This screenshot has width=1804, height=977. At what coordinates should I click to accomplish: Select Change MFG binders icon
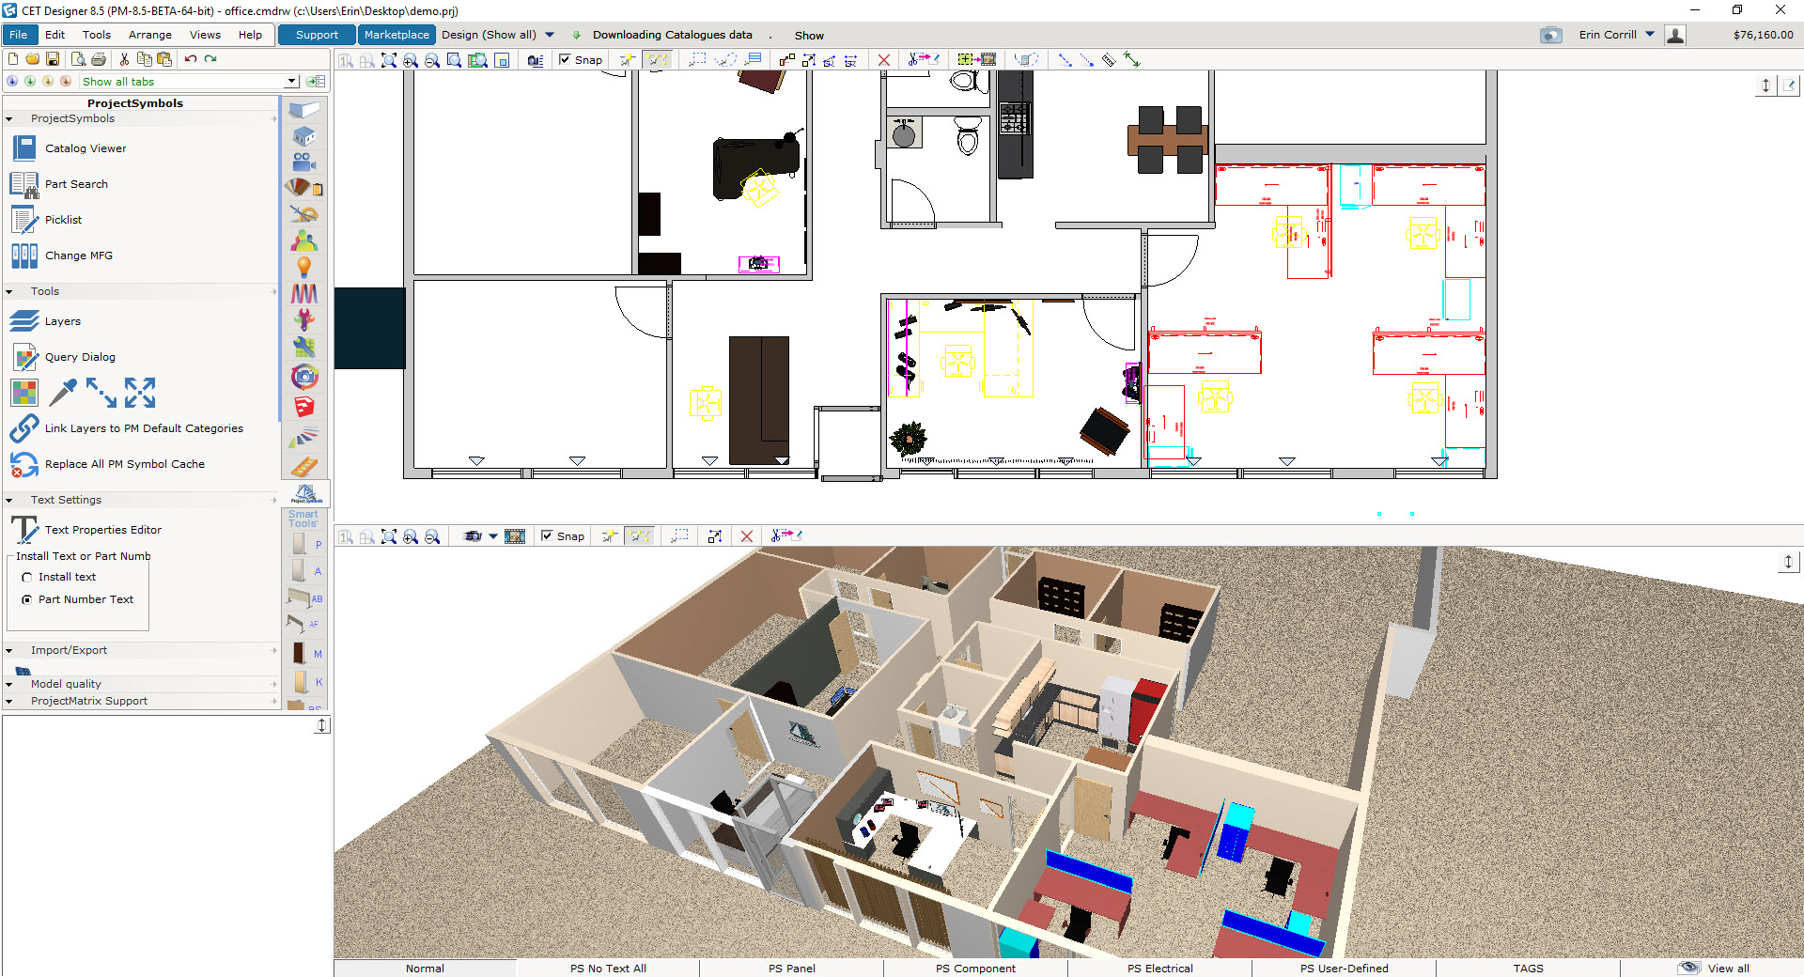coord(24,256)
